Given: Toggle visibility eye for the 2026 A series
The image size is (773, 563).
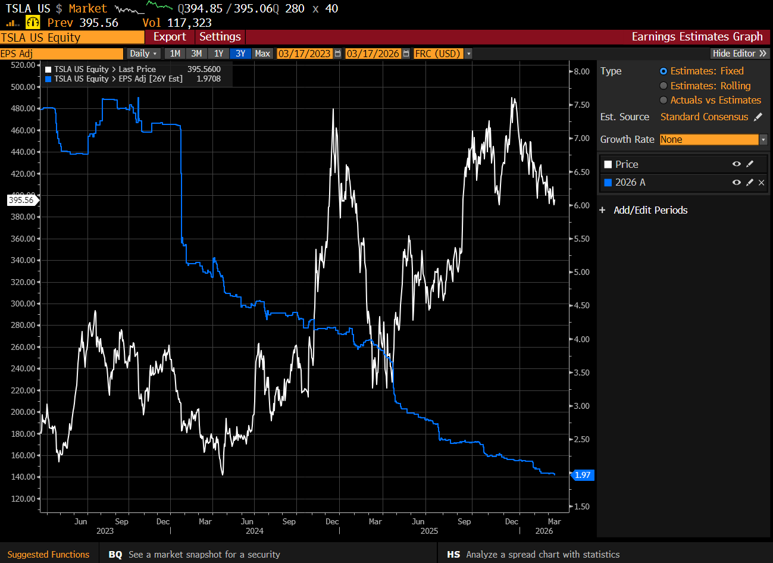Looking at the screenshot, I should [737, 182].
